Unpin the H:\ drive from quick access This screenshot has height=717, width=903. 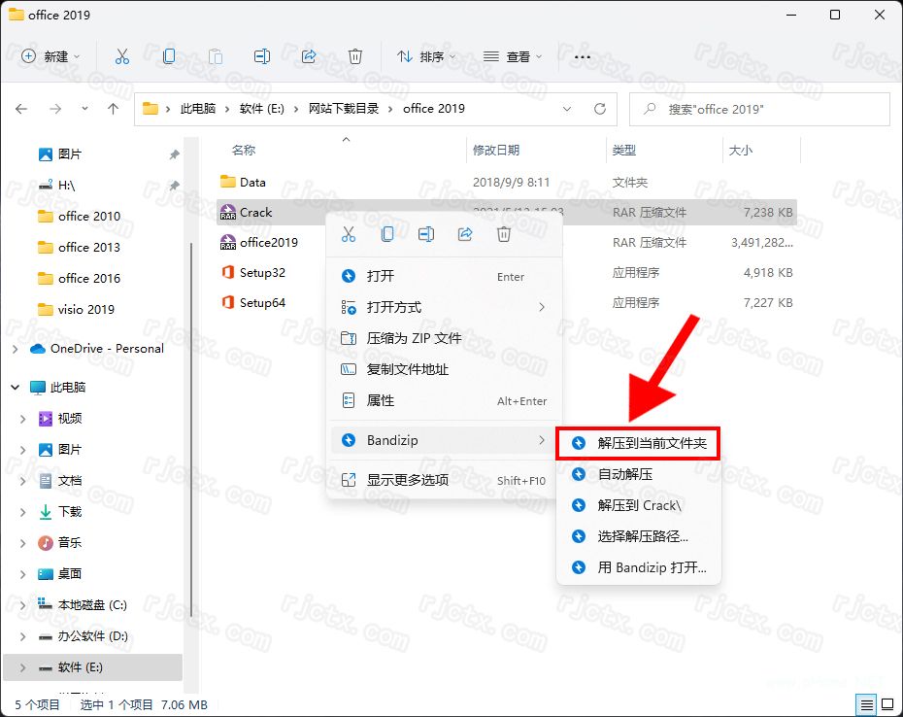click(x=173, y=185)
